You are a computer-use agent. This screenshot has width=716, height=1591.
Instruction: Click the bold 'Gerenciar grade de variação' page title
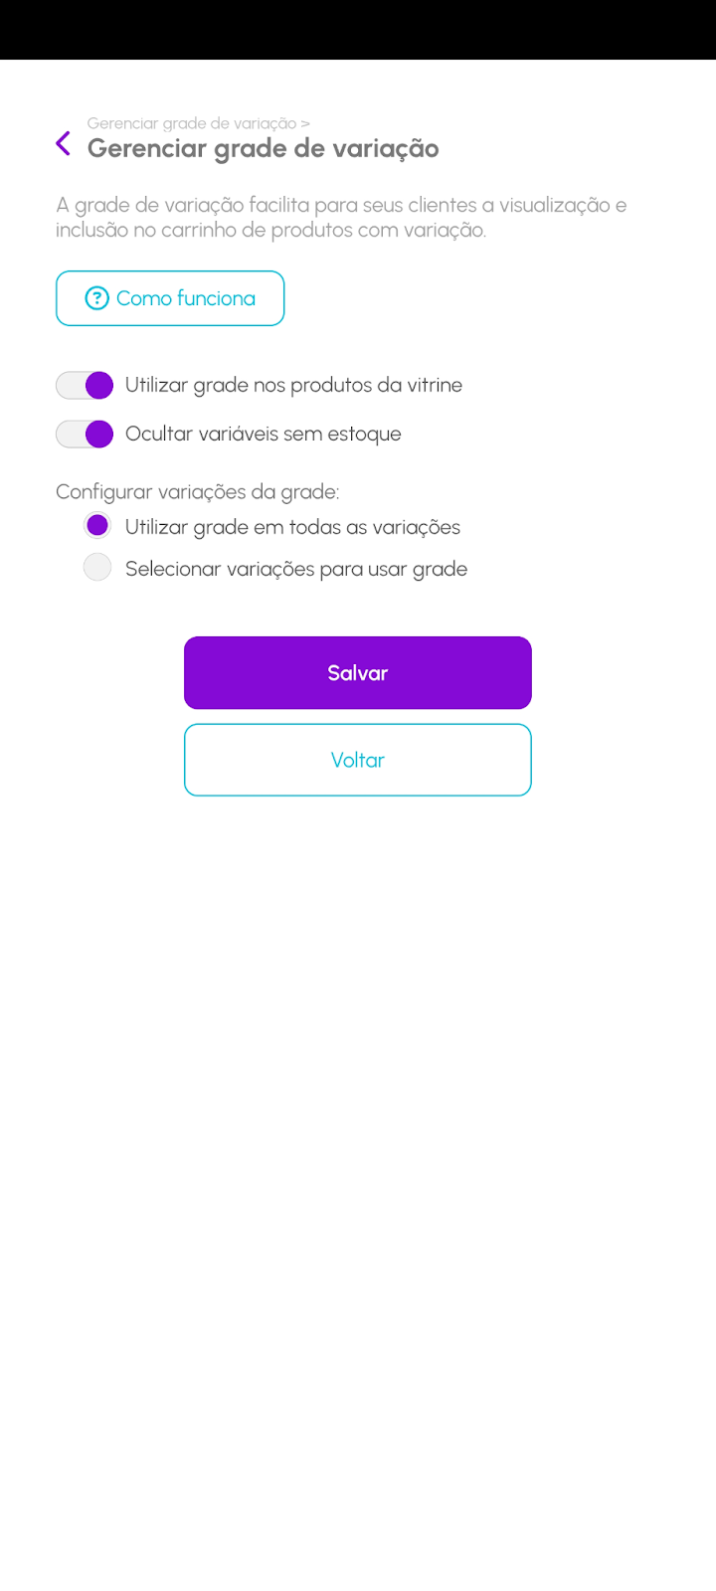tap(264, 148)
